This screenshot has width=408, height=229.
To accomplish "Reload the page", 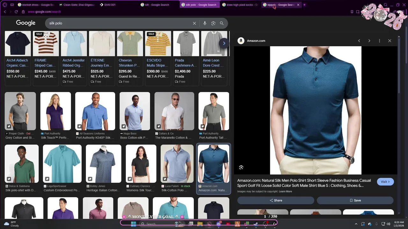I will click(16, 12).
